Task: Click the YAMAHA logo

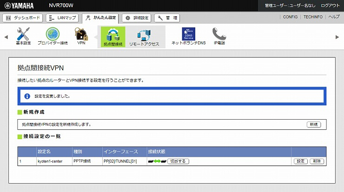Action: point(19,6)
